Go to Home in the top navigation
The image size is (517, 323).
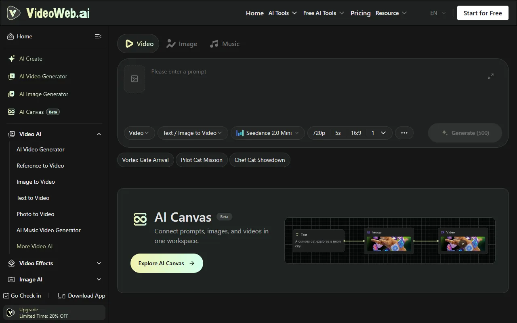[255, 13]
